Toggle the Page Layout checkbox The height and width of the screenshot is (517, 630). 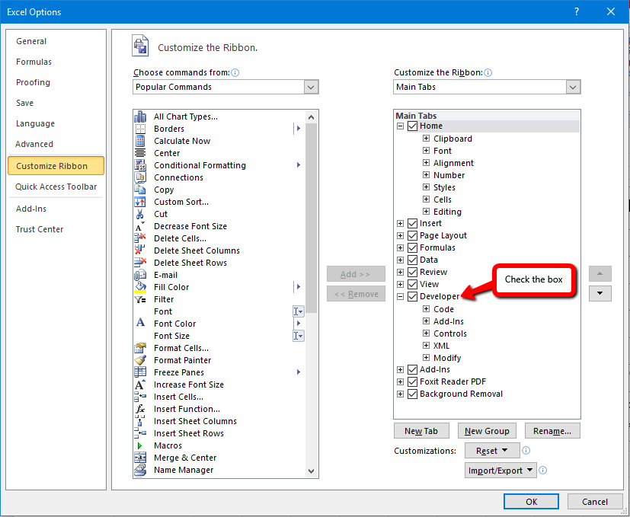click(412, 235)
